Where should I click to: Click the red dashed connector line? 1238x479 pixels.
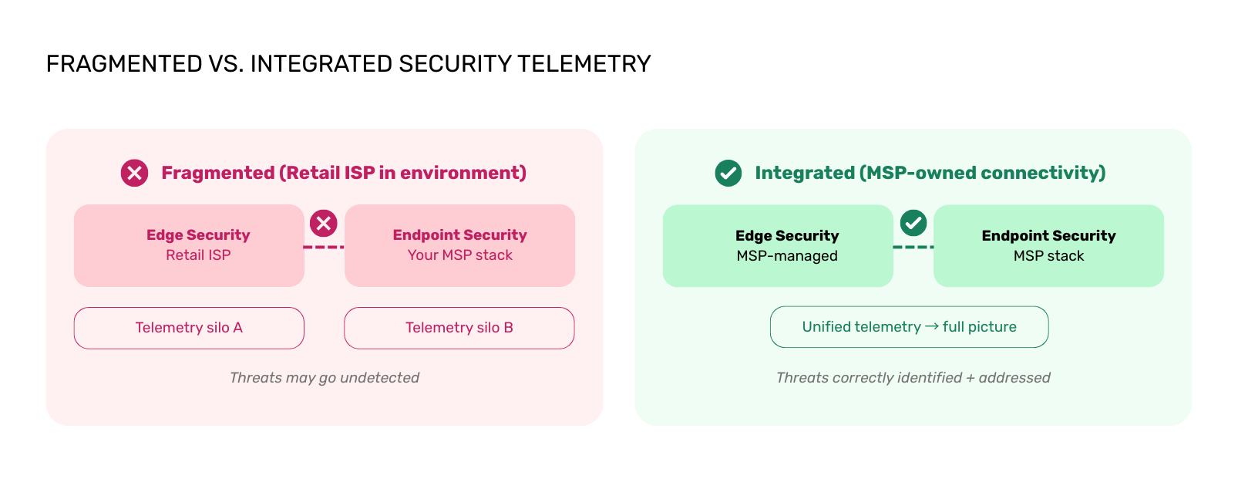(x=324, y=247)
